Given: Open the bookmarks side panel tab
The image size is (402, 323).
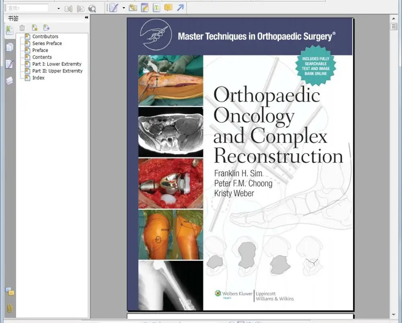Looking at the screenshot, I should (10, 30).
